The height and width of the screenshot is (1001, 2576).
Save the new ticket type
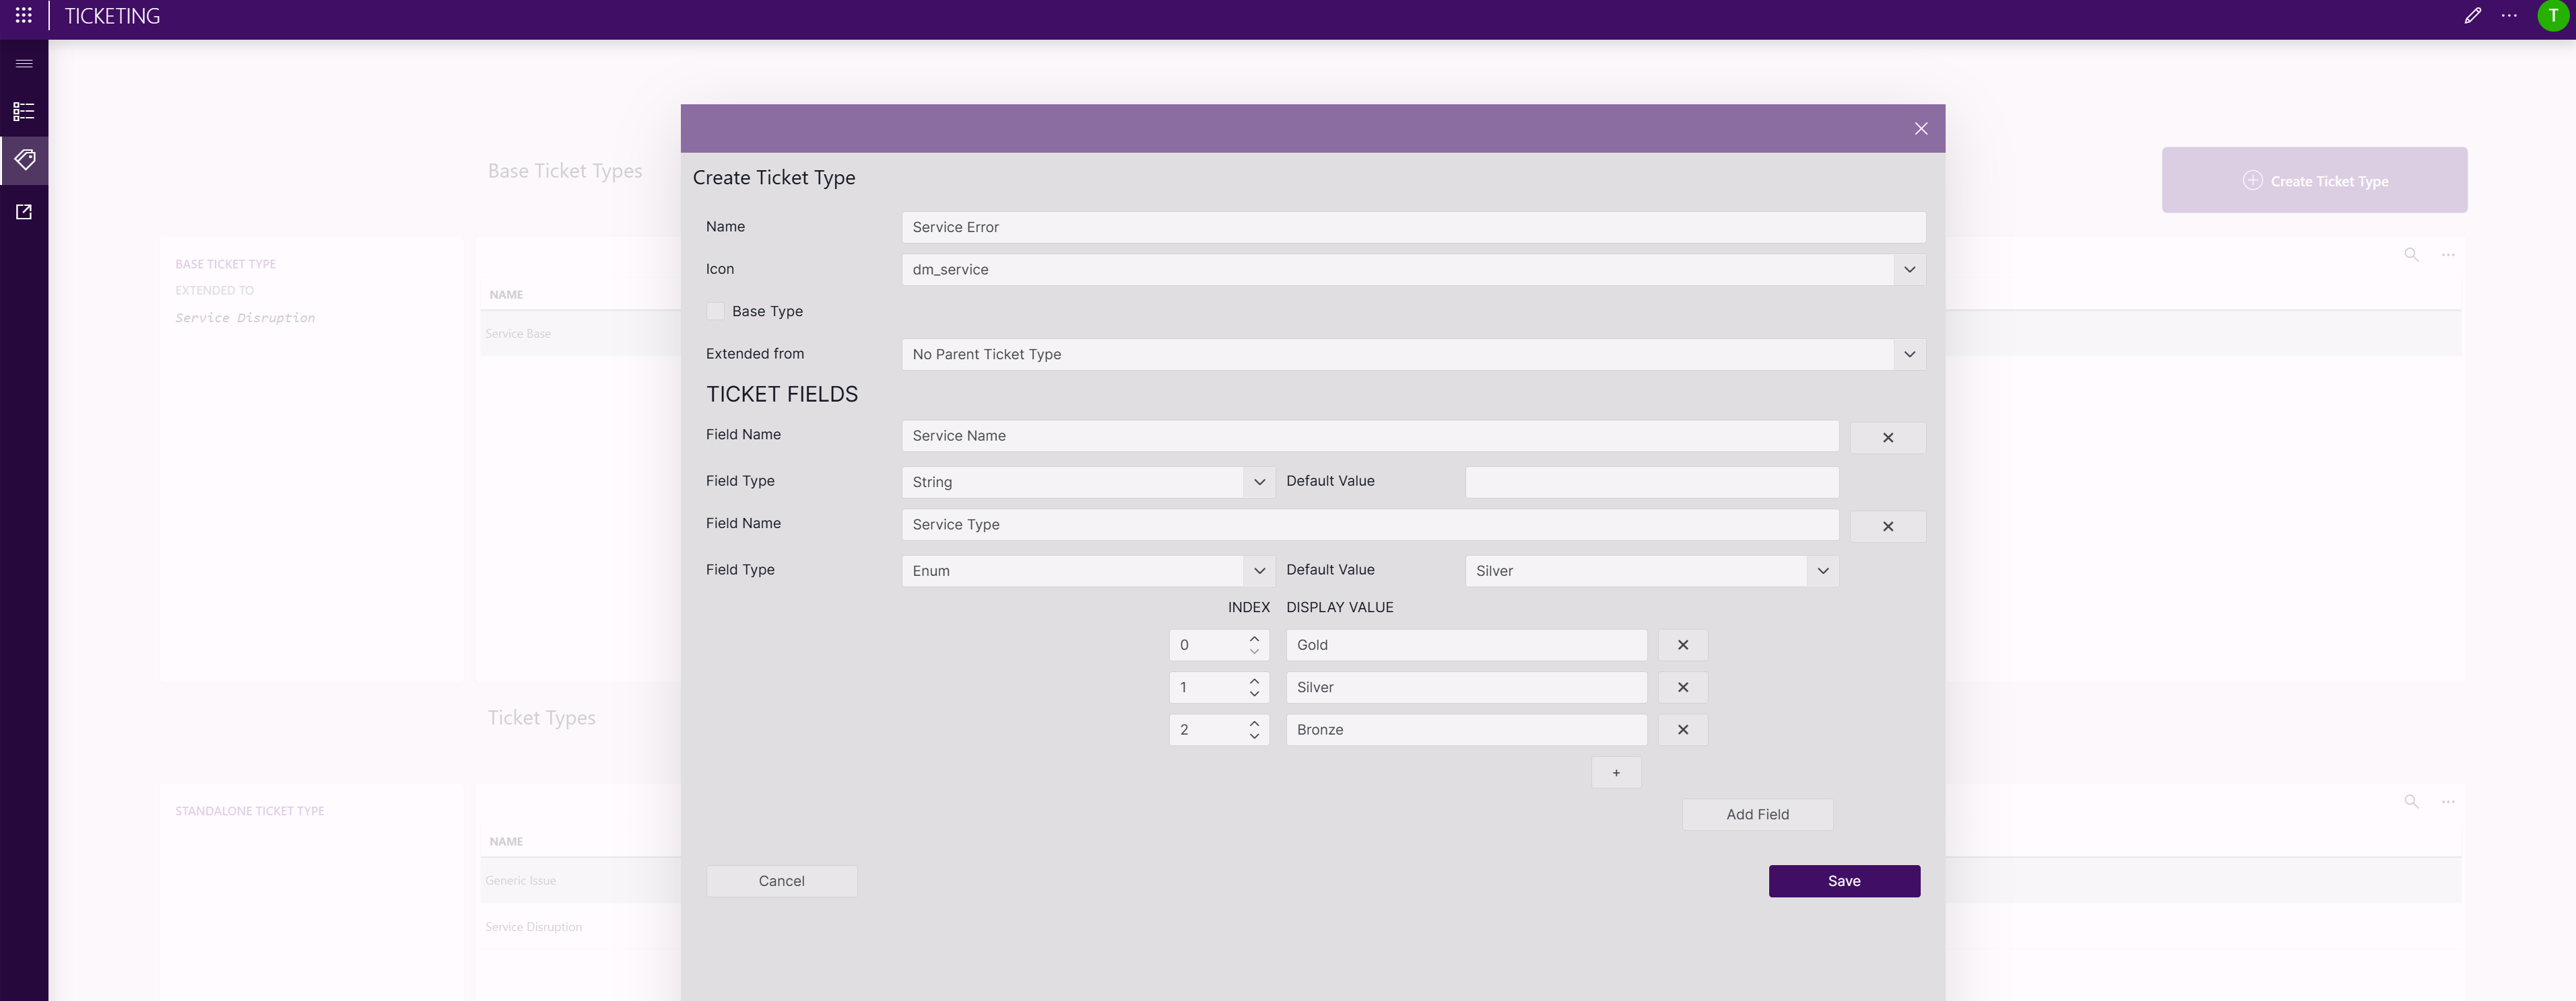point(1843,881)
